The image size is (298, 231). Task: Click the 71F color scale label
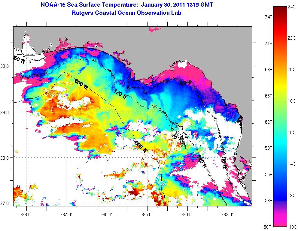pos(269,43)
